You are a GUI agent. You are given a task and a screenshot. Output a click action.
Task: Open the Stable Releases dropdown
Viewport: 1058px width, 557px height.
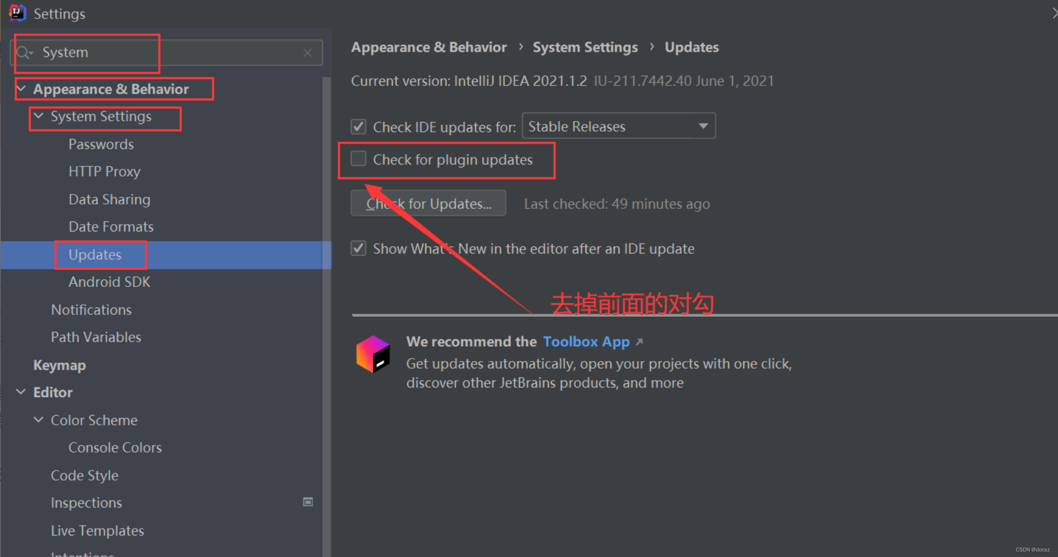[618, 126]
